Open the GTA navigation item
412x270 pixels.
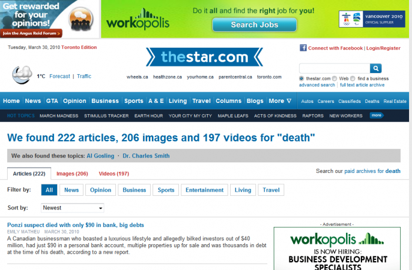(52, 101)
